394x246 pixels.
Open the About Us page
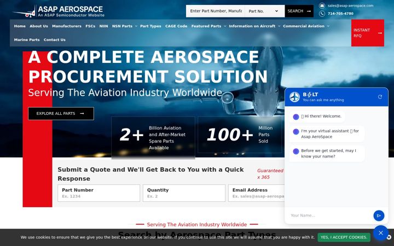pyautogui.click(x=39, y=26)
